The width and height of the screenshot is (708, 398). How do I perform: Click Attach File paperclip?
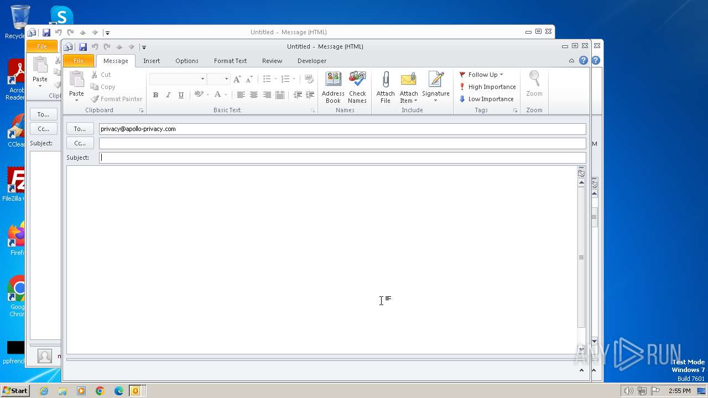(x=386, y=87)
